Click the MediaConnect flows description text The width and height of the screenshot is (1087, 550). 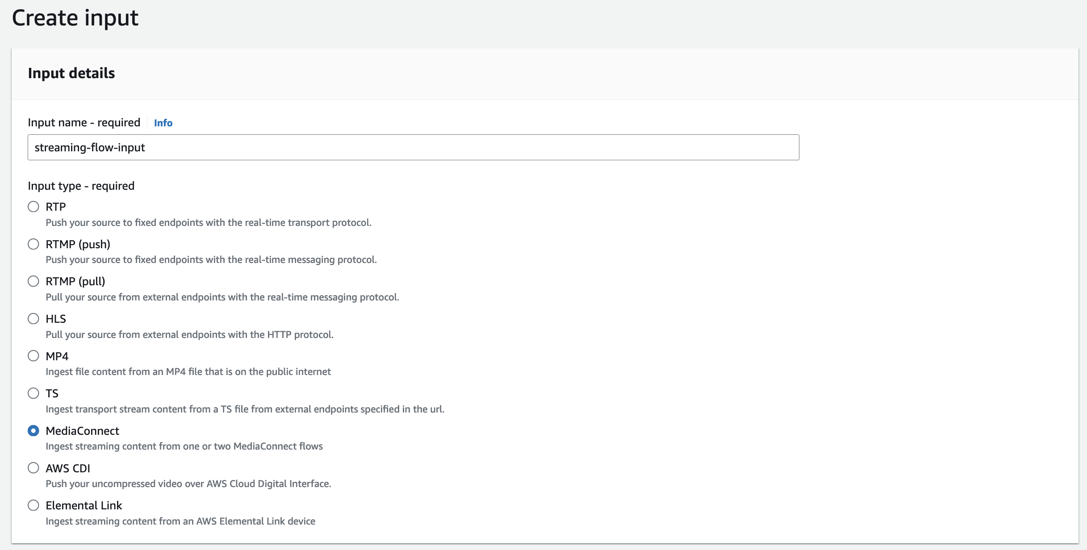click(184, 446)
